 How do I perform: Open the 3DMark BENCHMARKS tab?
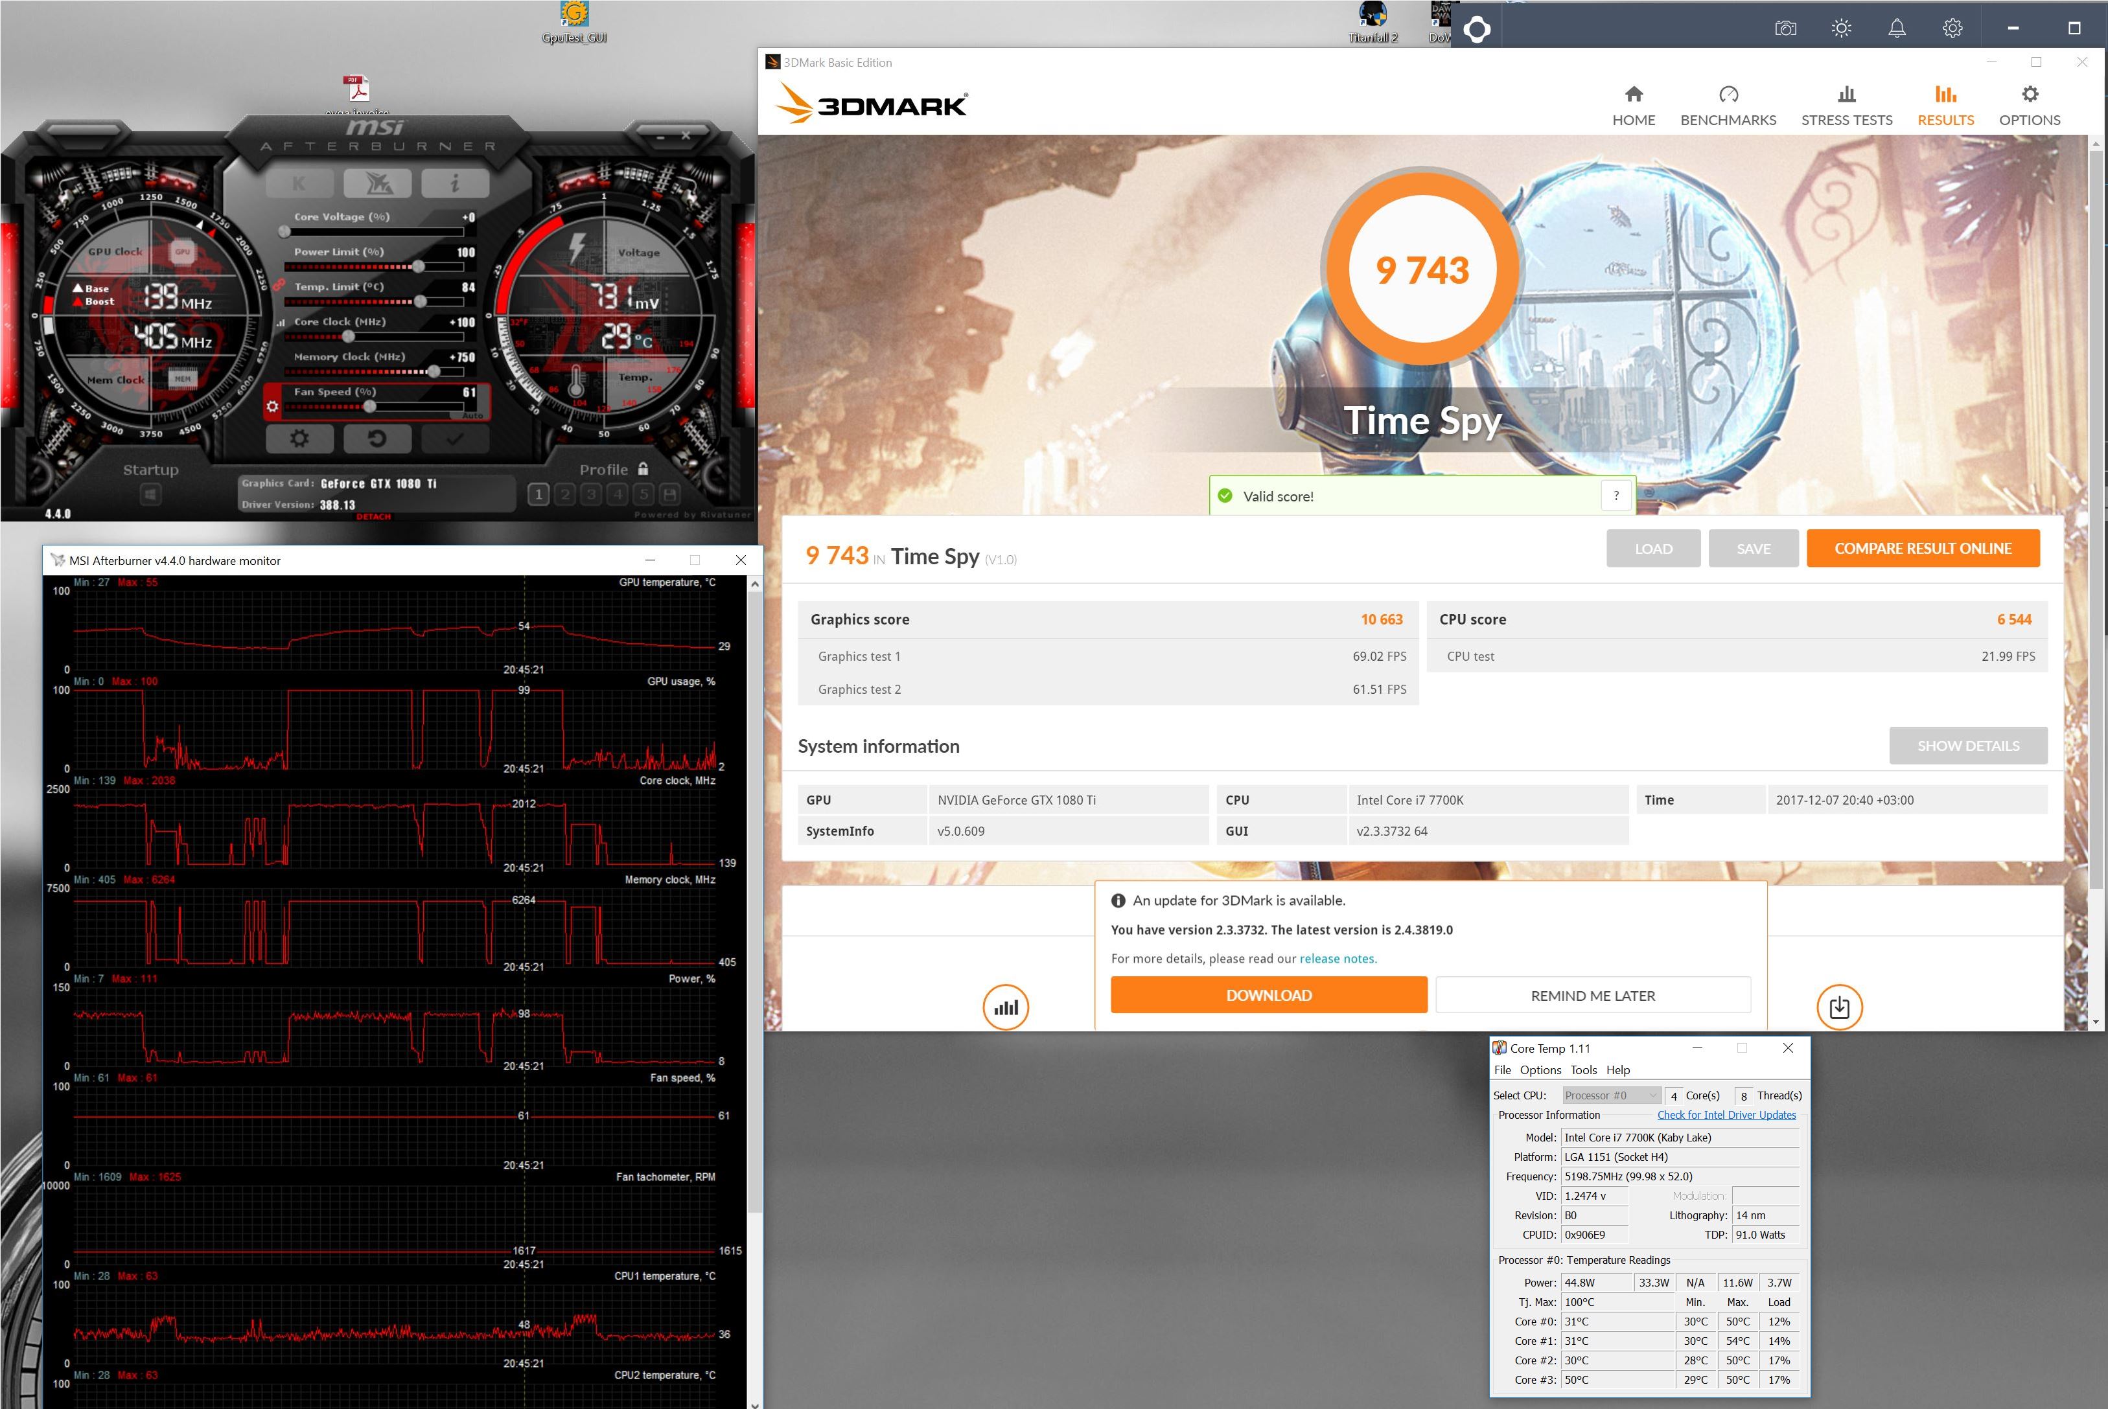[x=1728, y=106]
